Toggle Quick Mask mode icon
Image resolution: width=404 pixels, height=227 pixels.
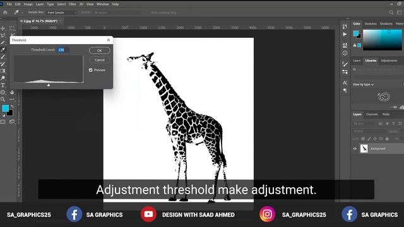point(3,122)
